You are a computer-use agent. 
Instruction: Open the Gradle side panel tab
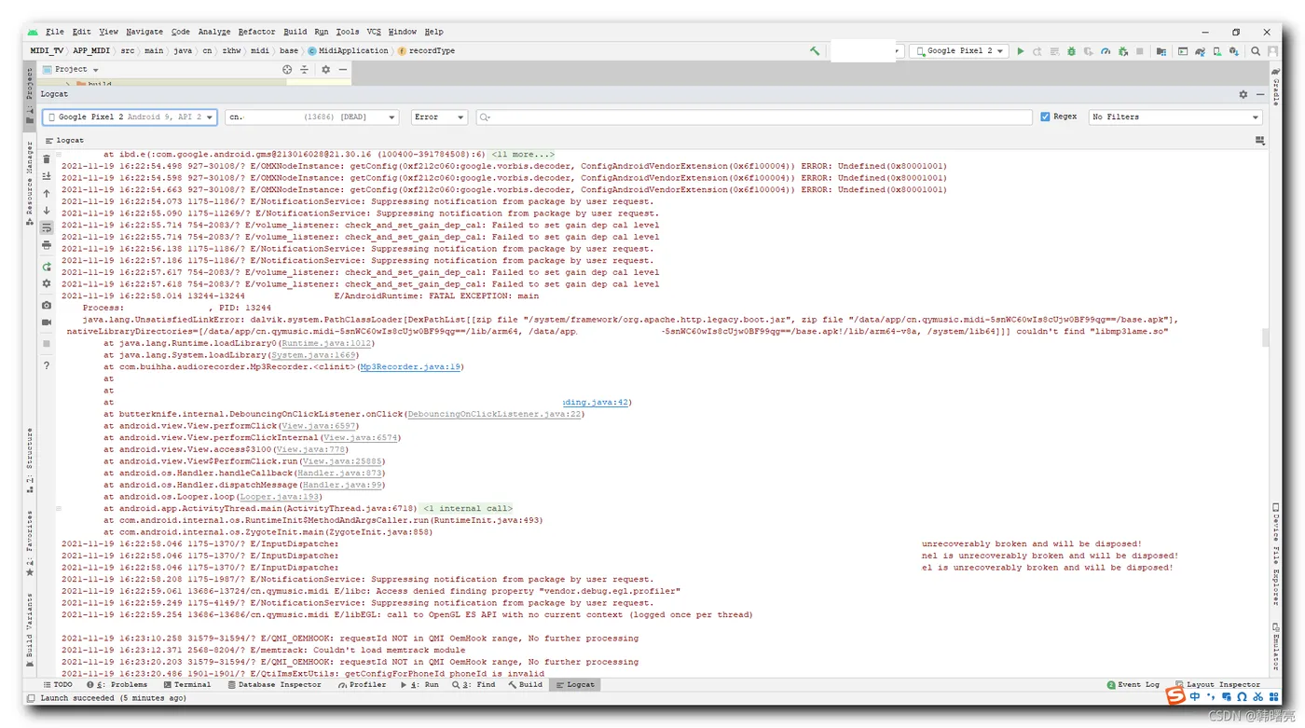coord(1275,85)
